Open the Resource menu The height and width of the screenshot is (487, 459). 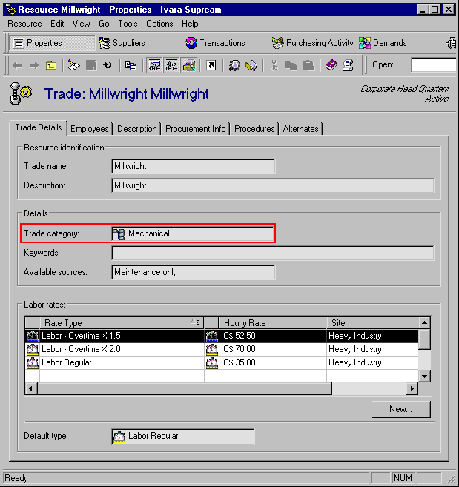tap(24, 24)
